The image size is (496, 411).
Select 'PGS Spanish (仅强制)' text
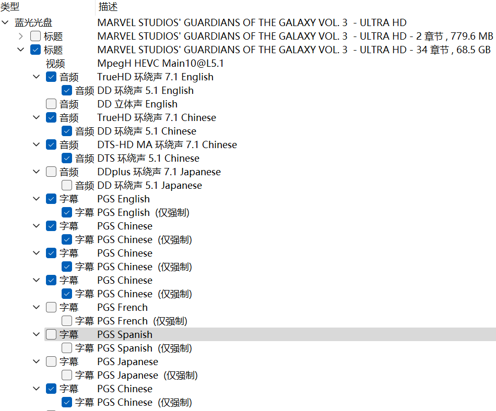click(x=145, y=348)
